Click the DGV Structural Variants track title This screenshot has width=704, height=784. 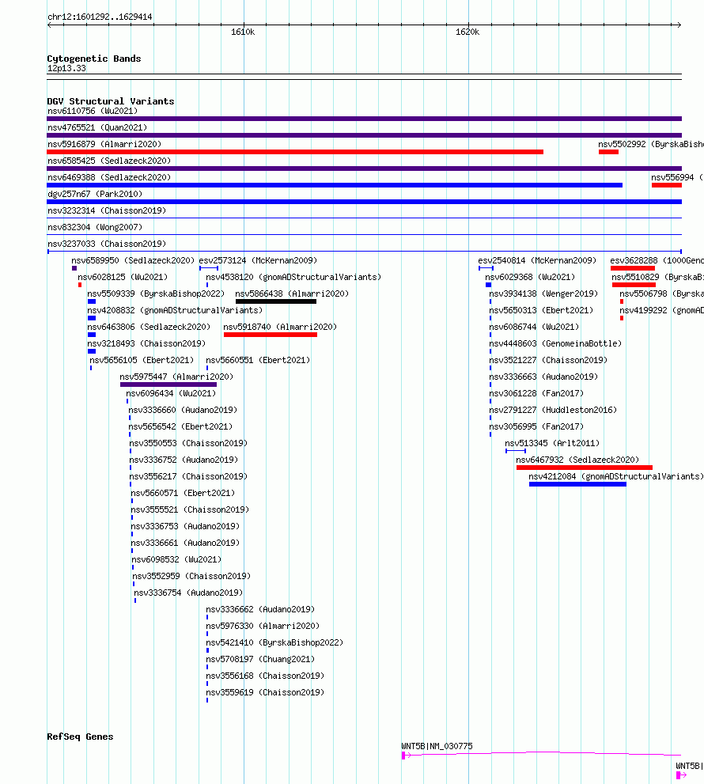[x=111, y=101]
